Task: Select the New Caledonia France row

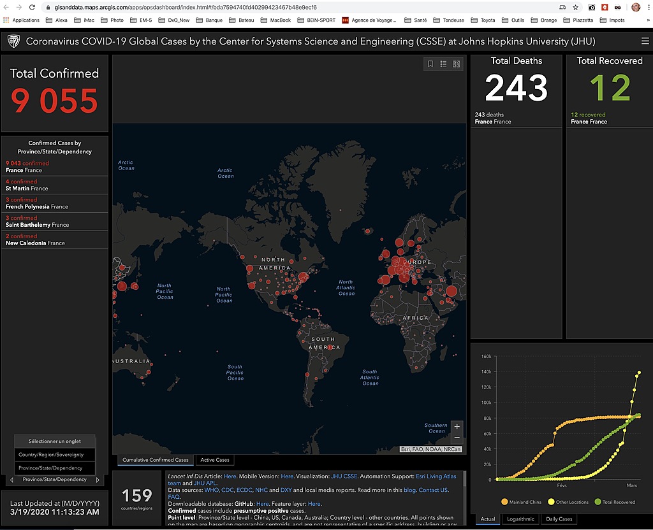Action: pyautogui.click(x=55, y=240)
